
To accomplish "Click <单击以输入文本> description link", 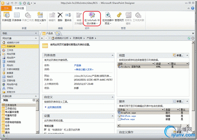I will 84,70.
